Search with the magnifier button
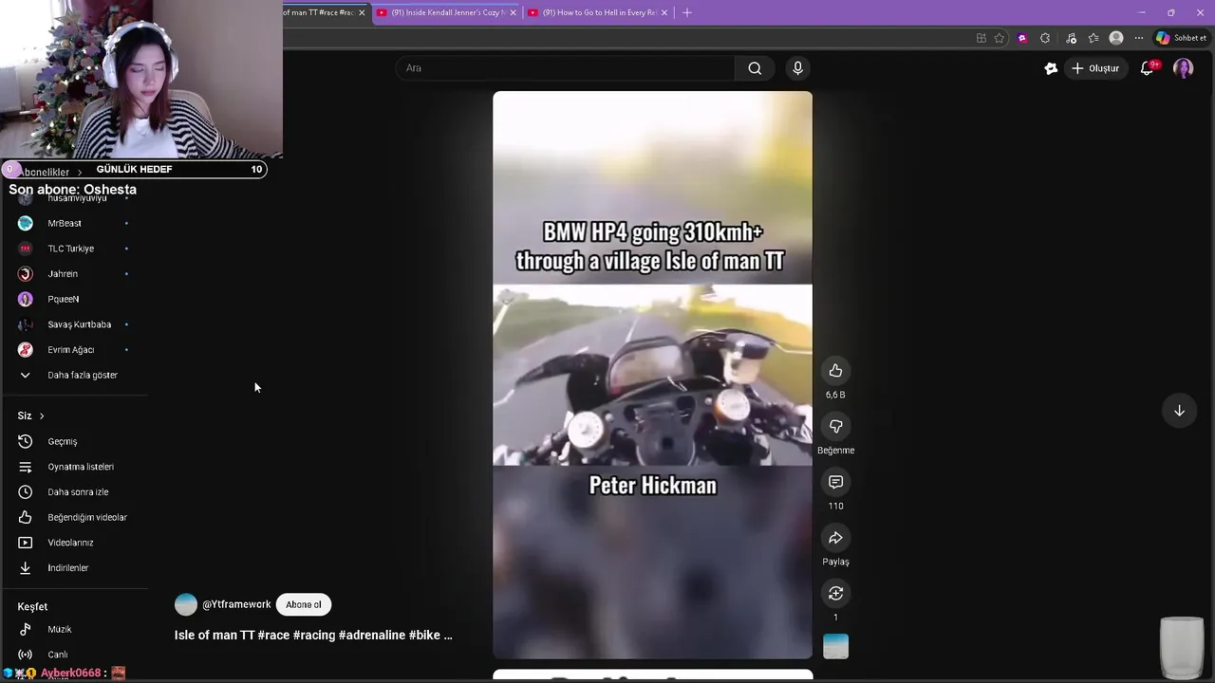This screenshot has height=683, width=1215. coord(755,68)
